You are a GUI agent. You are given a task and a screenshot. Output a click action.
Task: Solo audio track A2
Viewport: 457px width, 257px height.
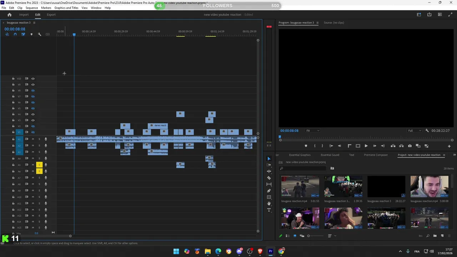point(39,145)
